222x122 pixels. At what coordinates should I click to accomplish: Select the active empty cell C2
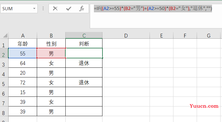point(84,53)
